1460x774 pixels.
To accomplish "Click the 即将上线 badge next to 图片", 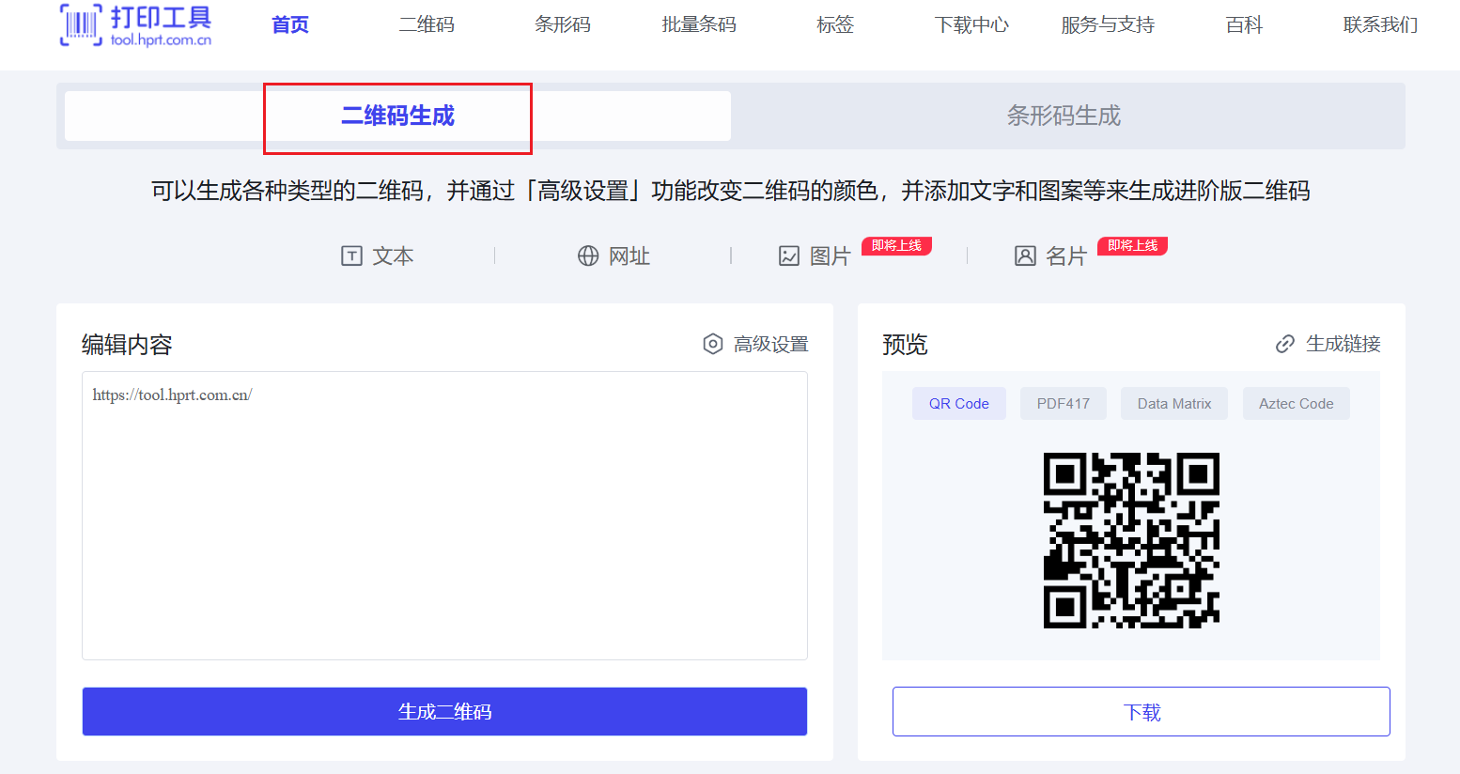I will [x=896, y=246].
